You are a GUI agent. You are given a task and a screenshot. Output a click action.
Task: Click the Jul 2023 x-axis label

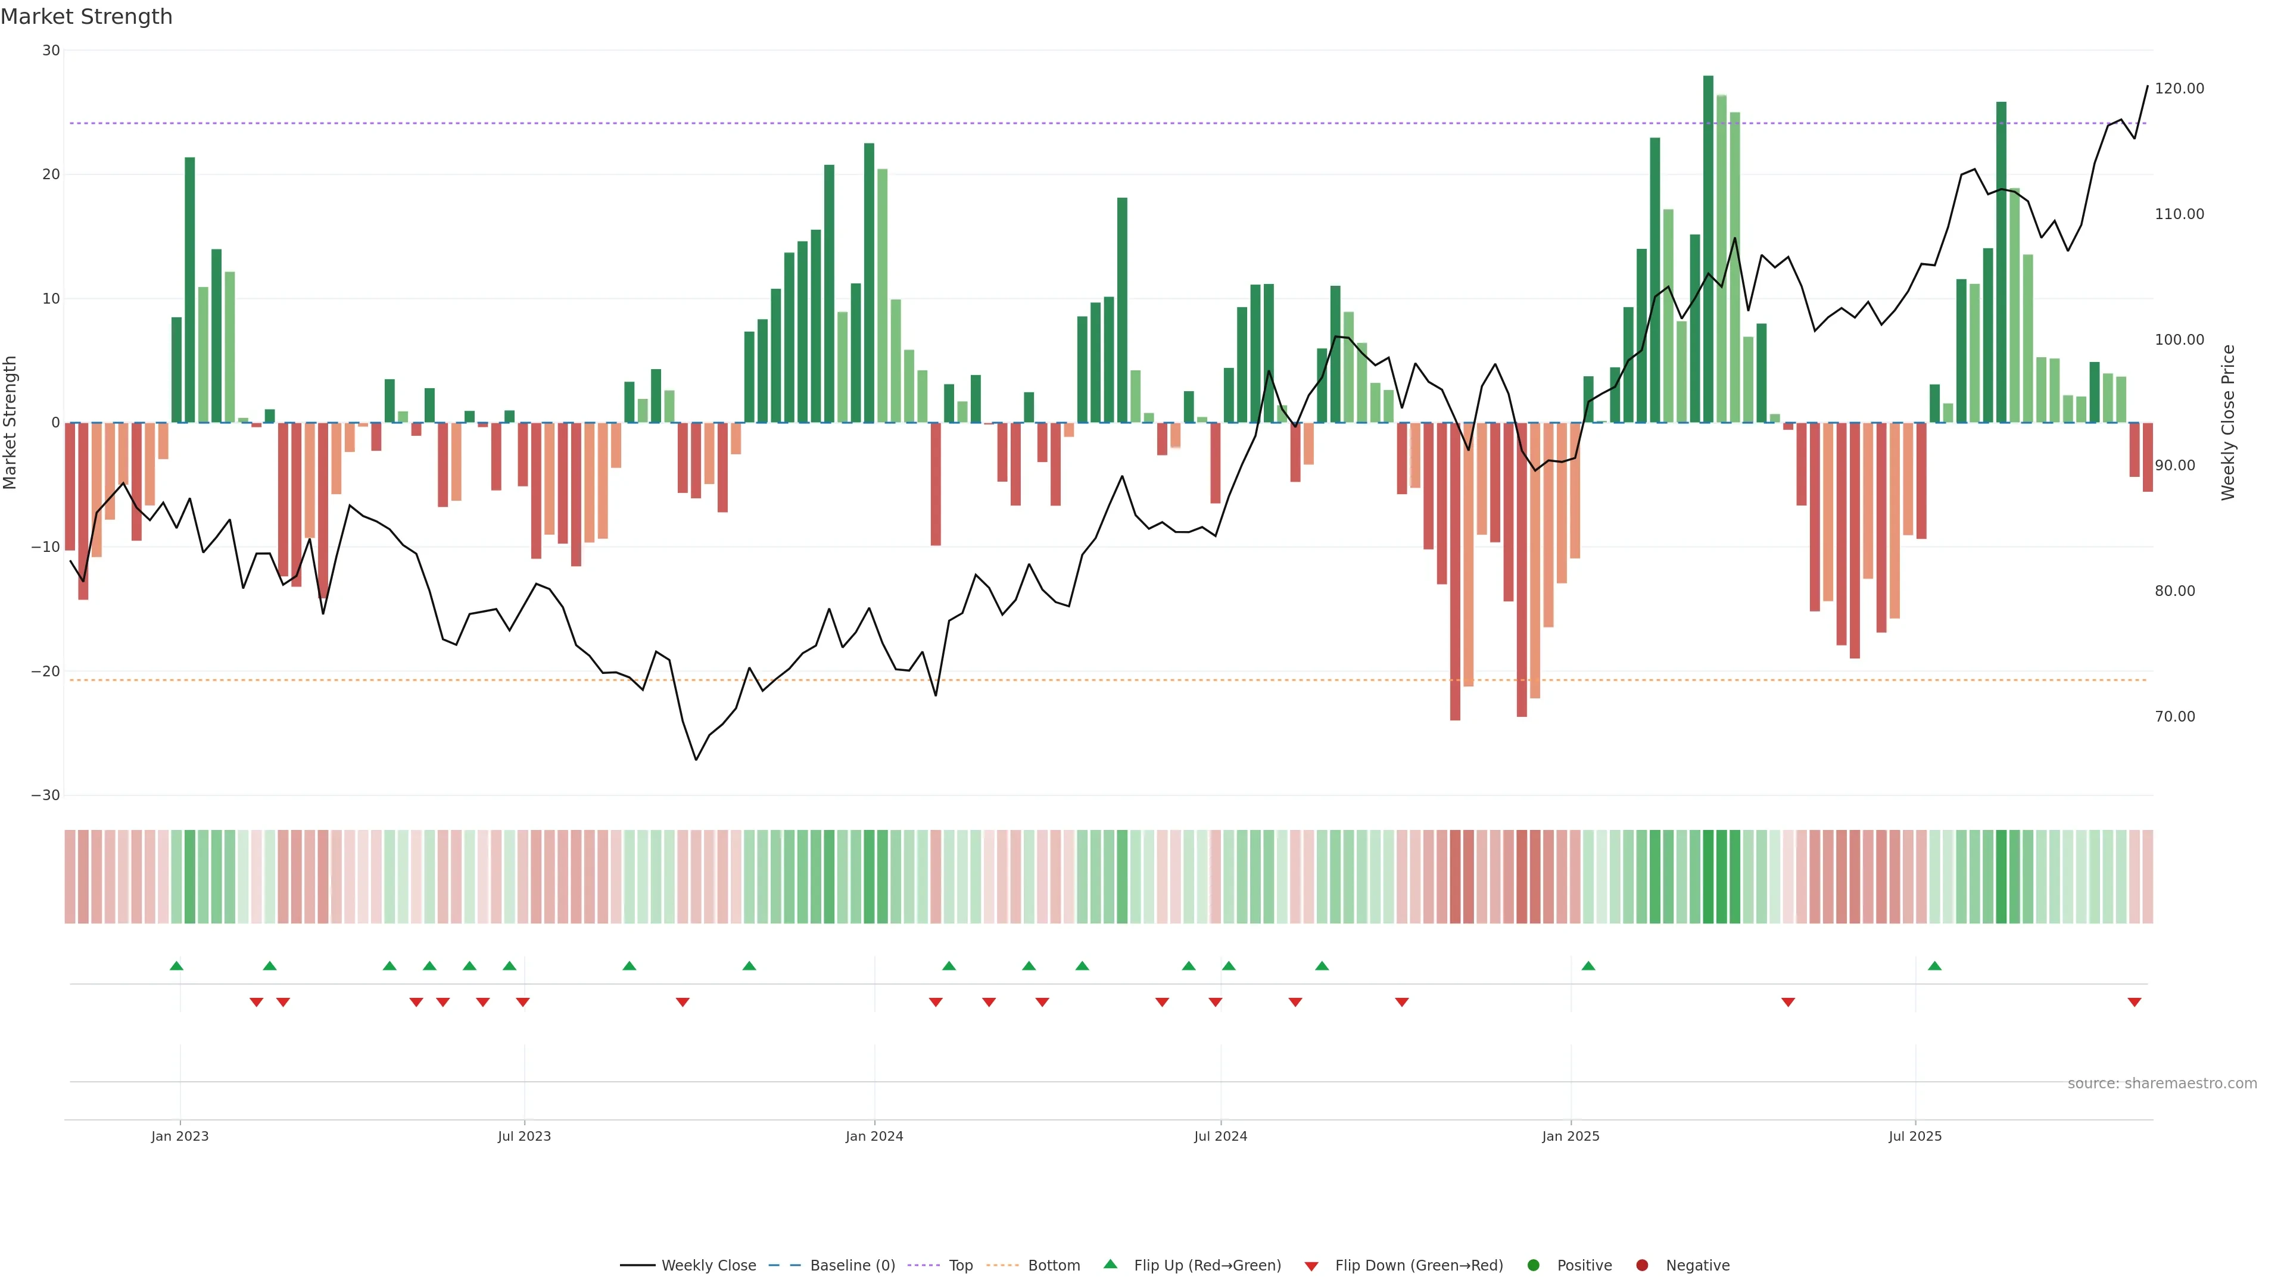click(524, 1136)
